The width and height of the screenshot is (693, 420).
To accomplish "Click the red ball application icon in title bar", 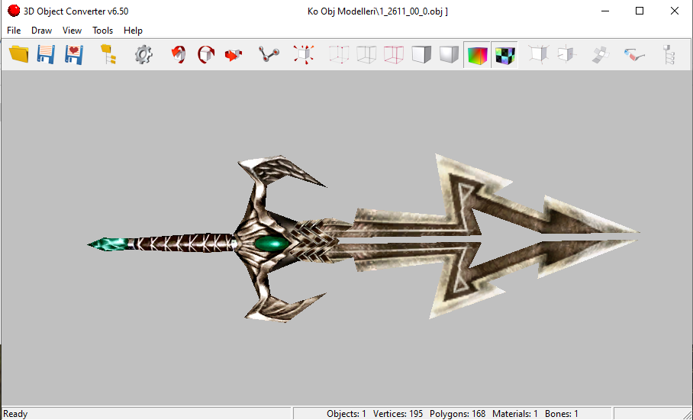I will (14, 11).
